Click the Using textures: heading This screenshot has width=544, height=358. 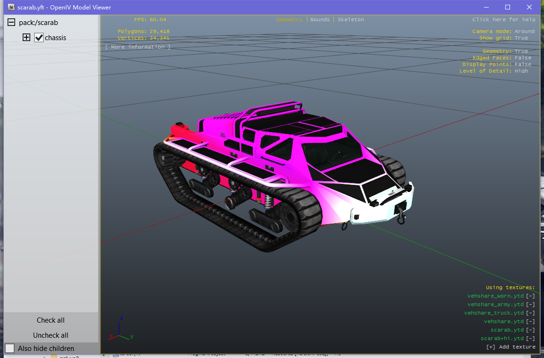510,287
